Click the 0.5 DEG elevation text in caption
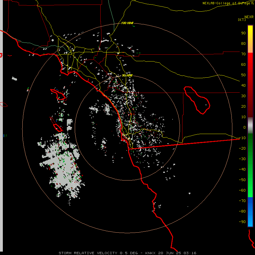This screenshot has height=255, width=255. [x=129, y=253]
